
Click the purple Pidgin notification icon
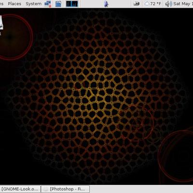pos(106,4)
